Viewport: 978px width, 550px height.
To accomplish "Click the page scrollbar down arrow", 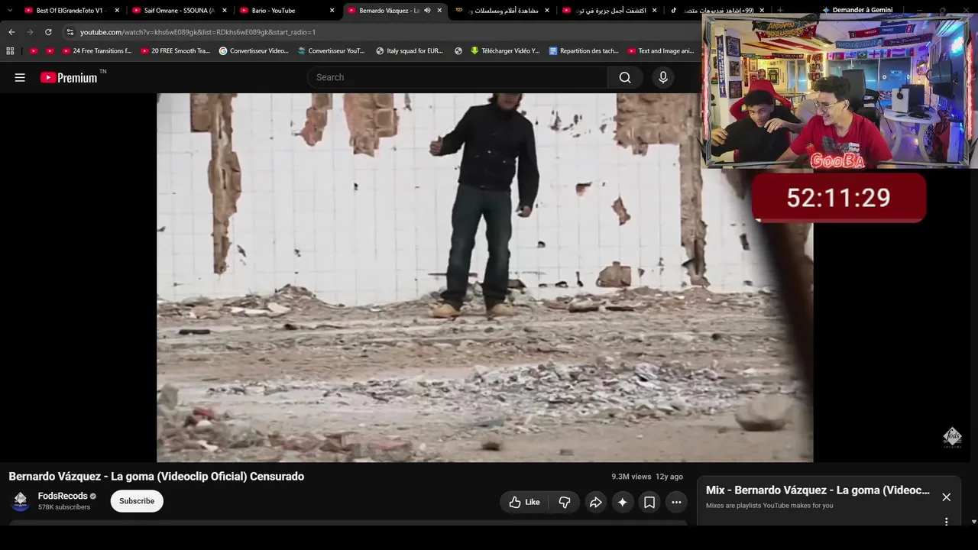I will pyautogui.click(x=973, y=522).
